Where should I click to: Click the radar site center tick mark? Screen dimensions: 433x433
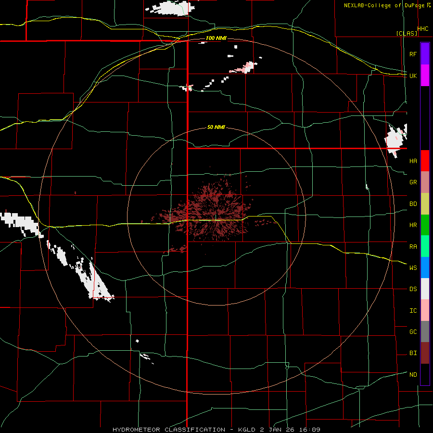[x=216, y=217]
